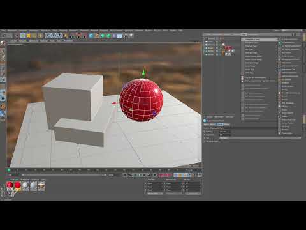306x230 pixels.
Task: Expand the Motion Tracker Tags submenu
Action: point(260,59)
